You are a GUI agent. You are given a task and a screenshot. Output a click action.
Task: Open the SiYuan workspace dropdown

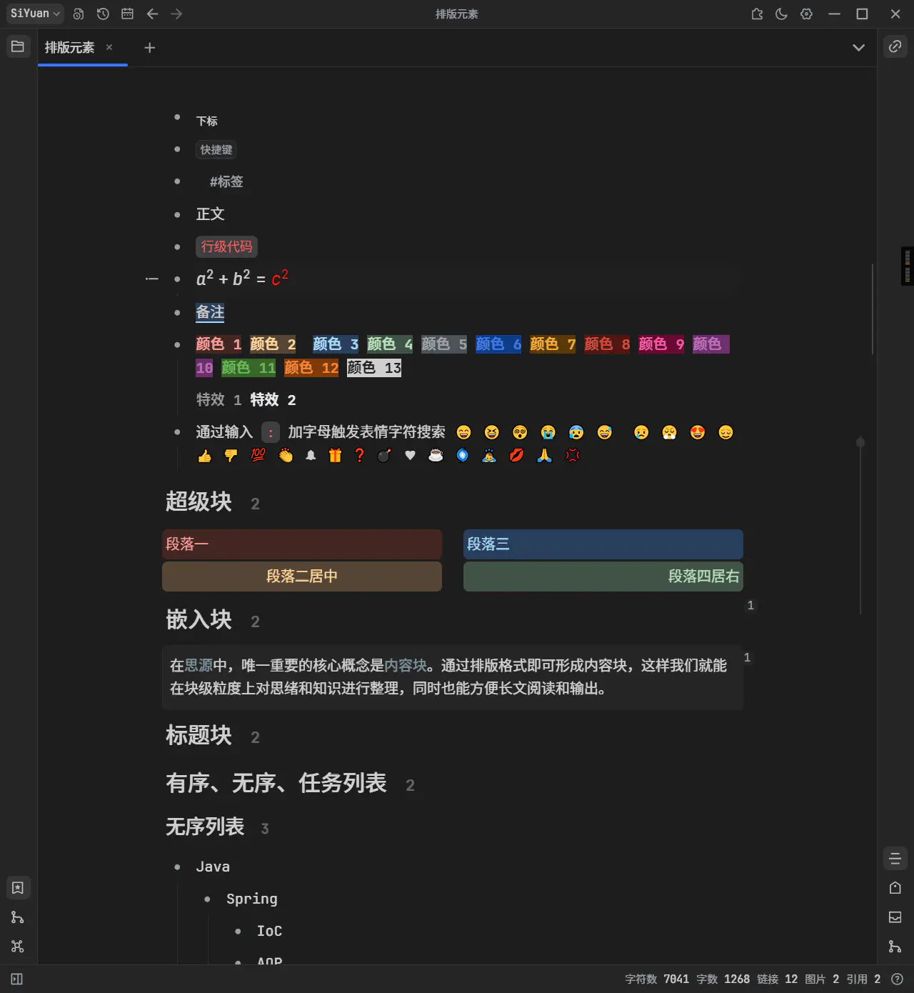point(34,13)
